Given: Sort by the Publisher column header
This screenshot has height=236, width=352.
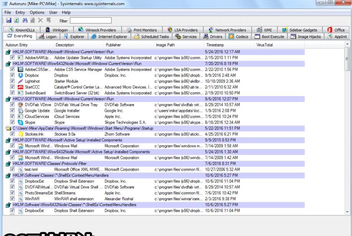Looking at the screenshot, I should click(x=113, y=45).
